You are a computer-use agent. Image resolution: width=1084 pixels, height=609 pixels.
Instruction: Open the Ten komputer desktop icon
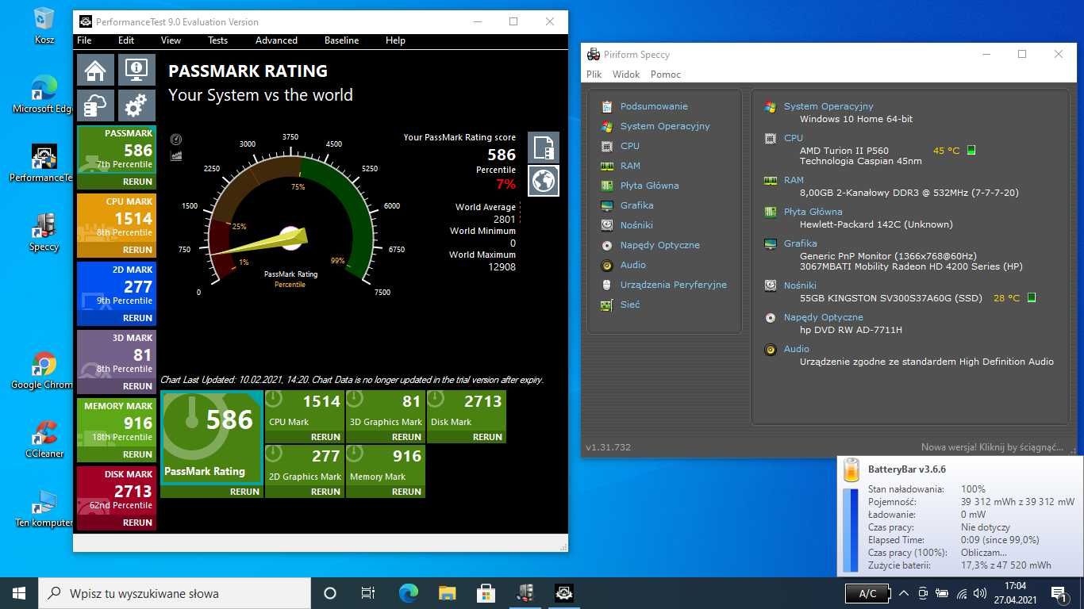[x=44, y=508]
